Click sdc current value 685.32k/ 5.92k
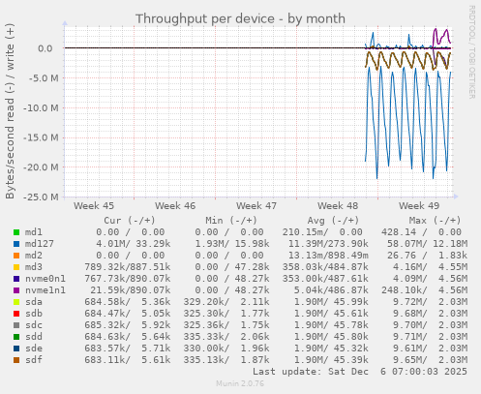The width and height of the screenshot is (481, 394). (x=128, y=325)
